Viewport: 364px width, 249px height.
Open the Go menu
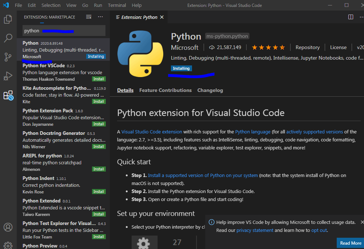click(x=85, y=5)
